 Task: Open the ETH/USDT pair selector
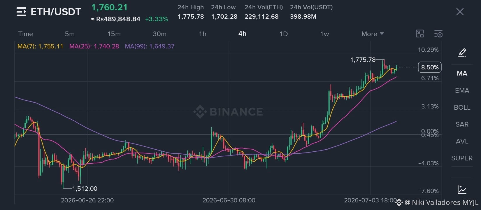56,12
